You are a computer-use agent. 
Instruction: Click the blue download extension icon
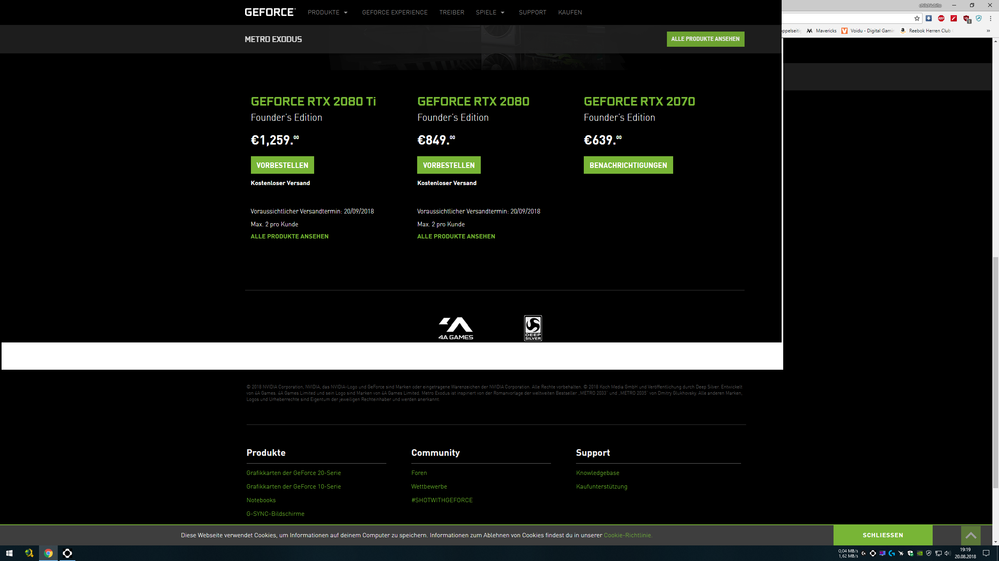929,18
